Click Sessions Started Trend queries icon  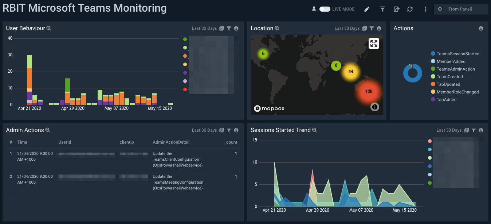point(467,130)
